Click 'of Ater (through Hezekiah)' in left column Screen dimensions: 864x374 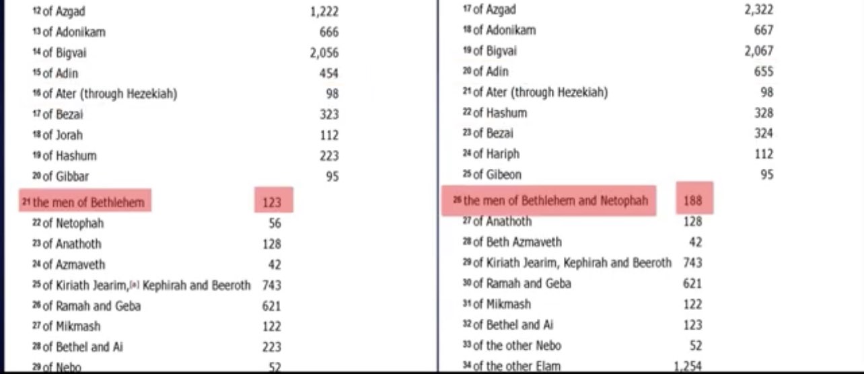[109, 94]
